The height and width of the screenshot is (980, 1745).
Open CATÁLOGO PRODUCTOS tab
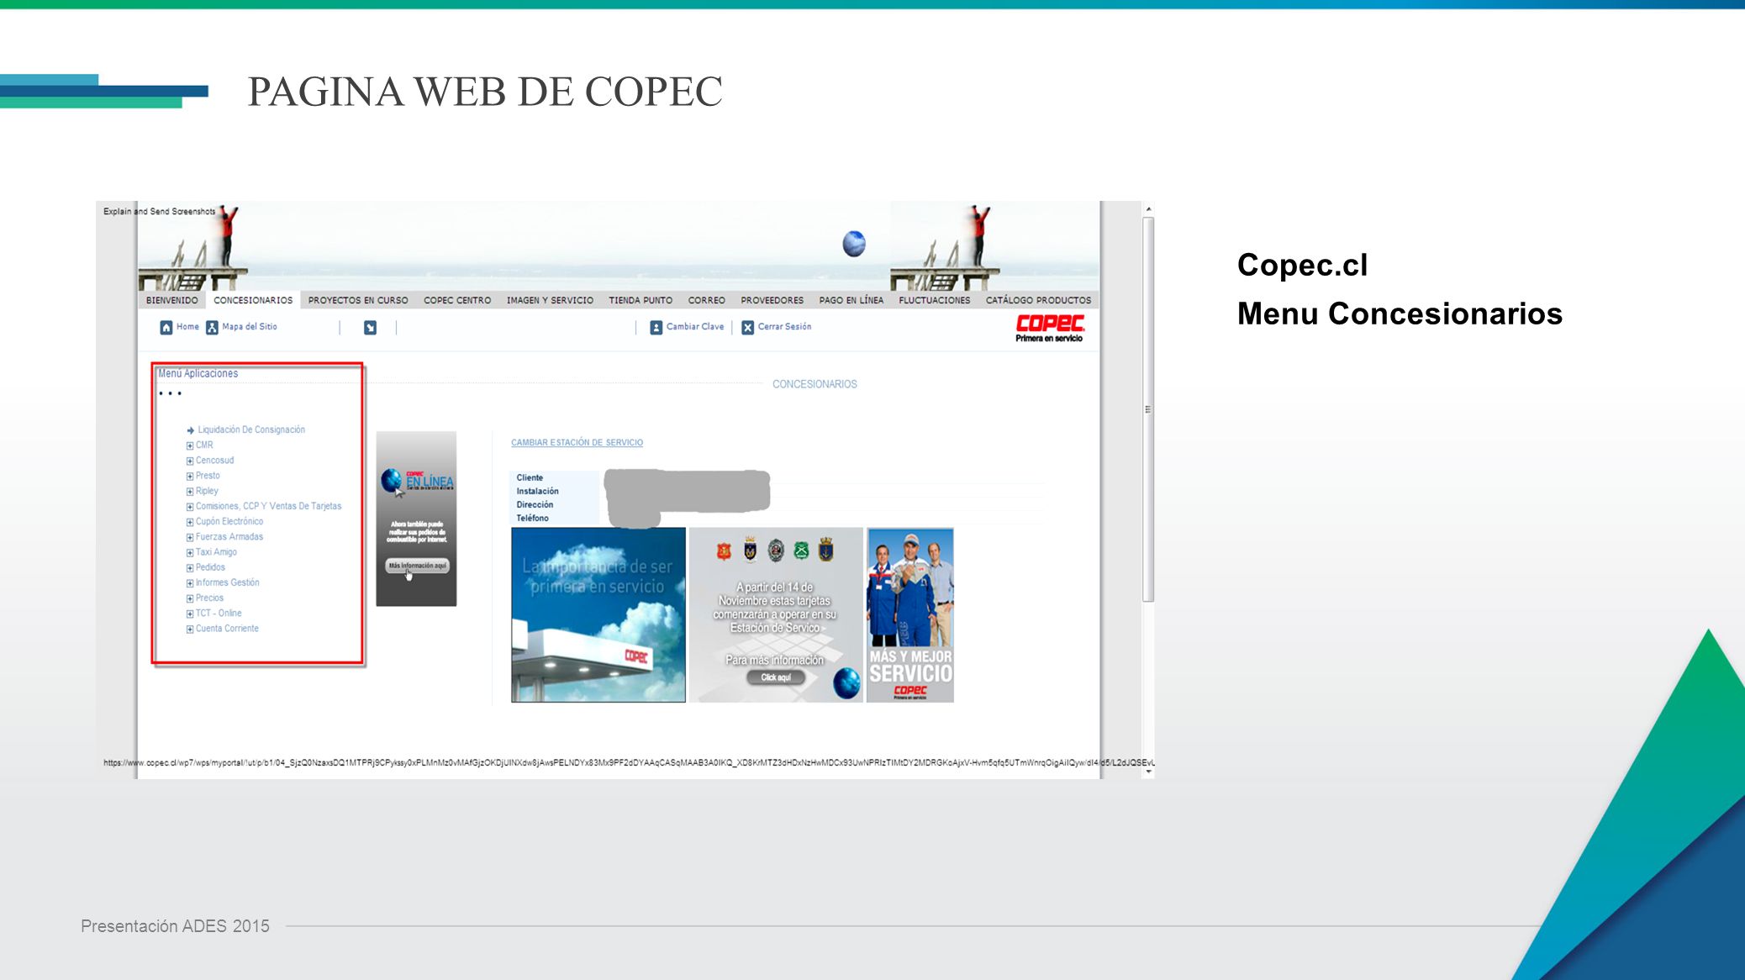1039,300
